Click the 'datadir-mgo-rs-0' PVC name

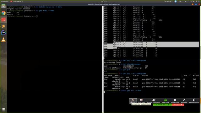click(122, 79)
